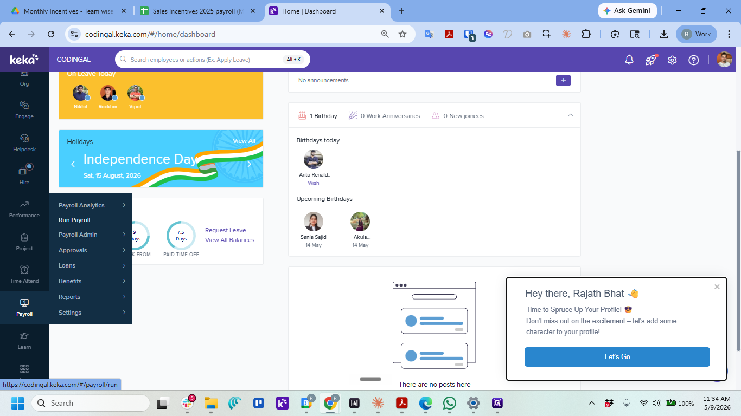
Task: Open the Learn sidebar module
Action: point(24,340)
